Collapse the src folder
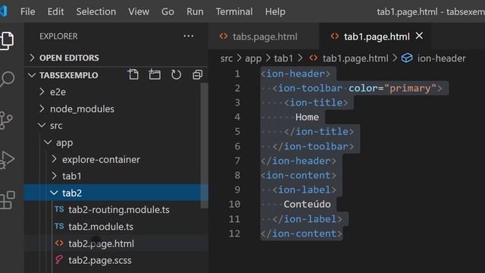 pos(42,125)
